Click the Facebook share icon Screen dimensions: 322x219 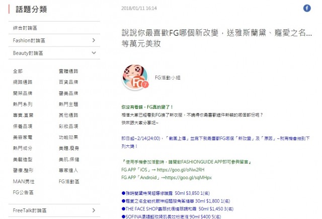pyautogui.click(x=306, y=8)
